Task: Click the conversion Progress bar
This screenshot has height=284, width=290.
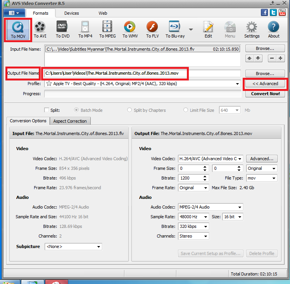Action: (143, 94)
